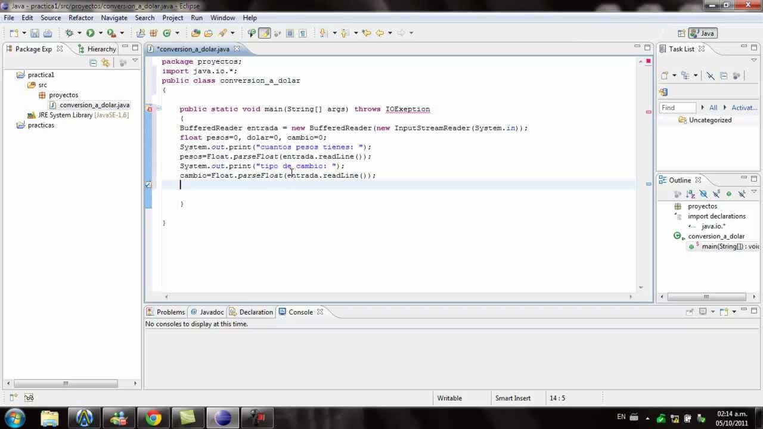The height and width of the screenshot is (429, 763).
Task: Open the File menu
Action: (9, 18)
